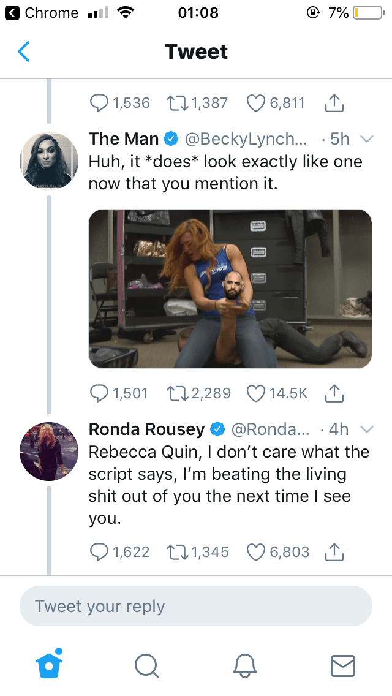Go back using the blue arrow
The image size is (392, 696).
pos(24,52)
